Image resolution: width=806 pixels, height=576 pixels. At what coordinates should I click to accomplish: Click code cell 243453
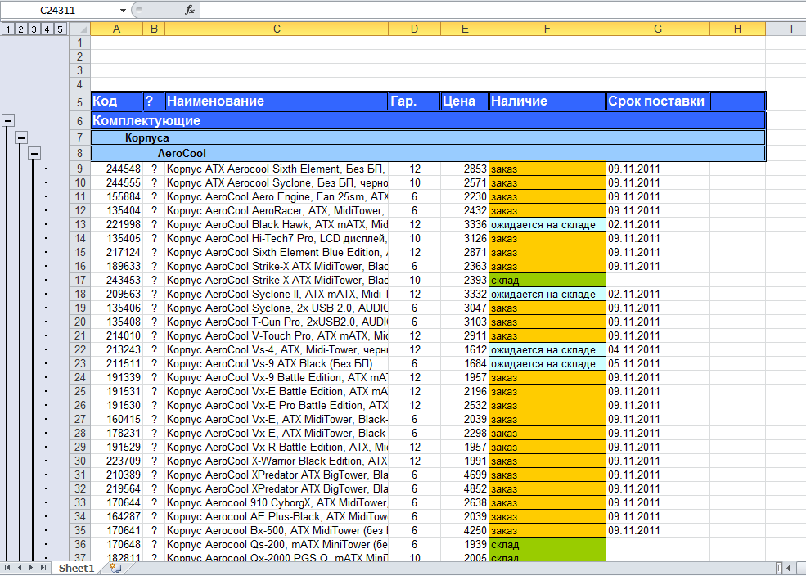pos(117,280)
